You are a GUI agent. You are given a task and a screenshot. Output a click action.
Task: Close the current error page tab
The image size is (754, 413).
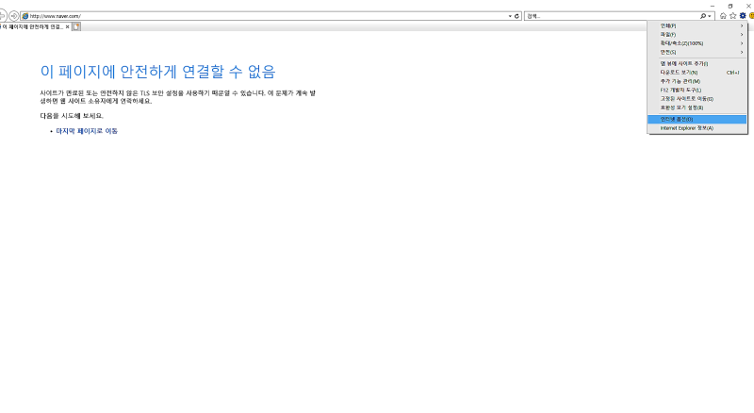67,27
